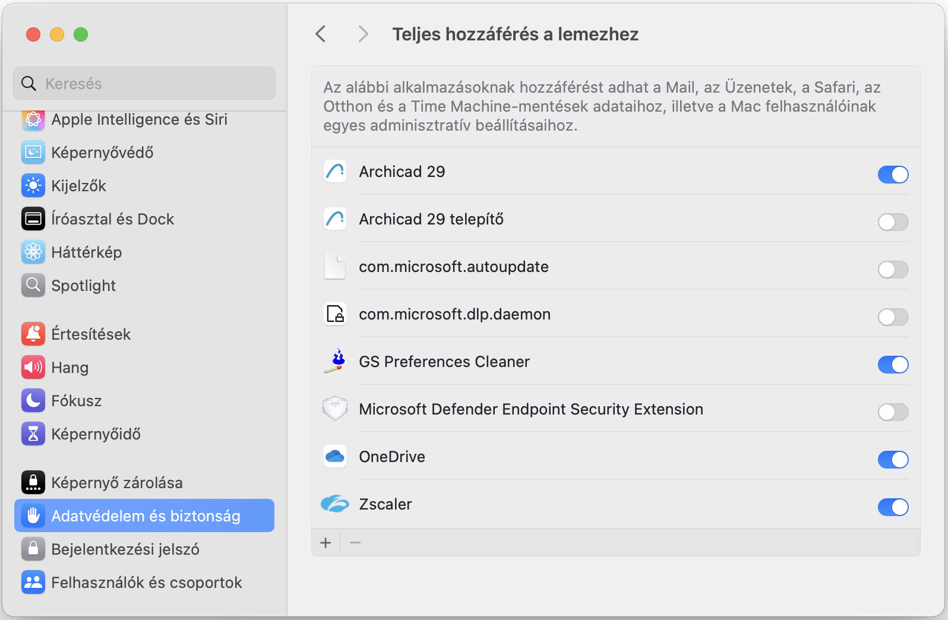The image size is (948, 620).
Task: Select the 'Zscaler' row text
Action: click(385, 504)
